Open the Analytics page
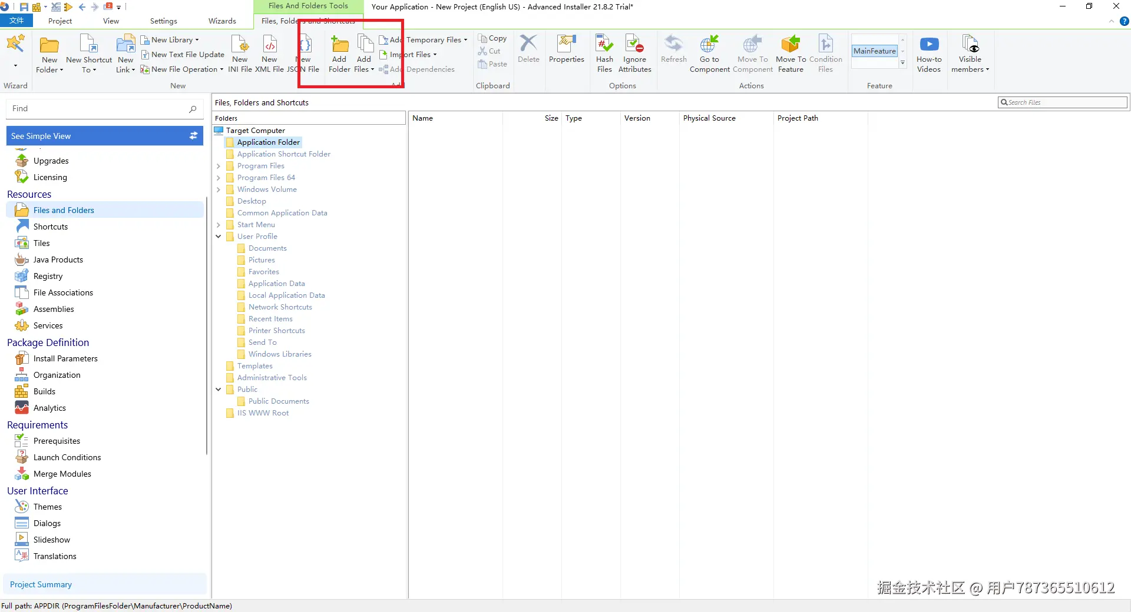The width and height of the screenshot is (1131, 612). click(49, 408)
